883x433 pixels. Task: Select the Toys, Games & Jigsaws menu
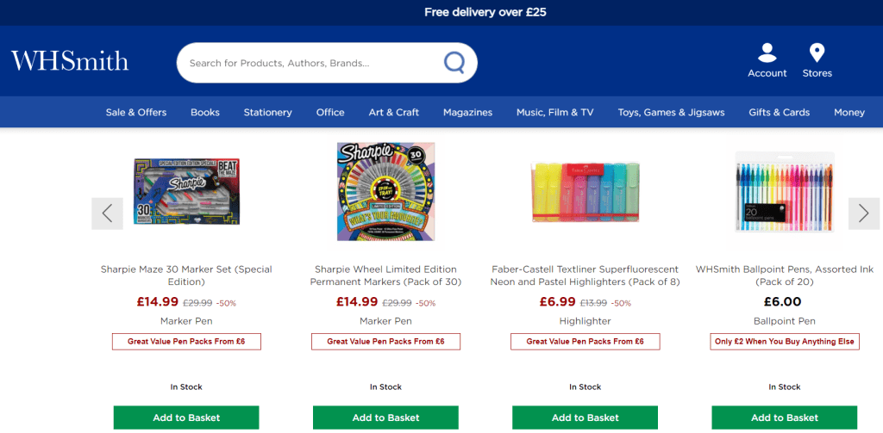point(671,112)
